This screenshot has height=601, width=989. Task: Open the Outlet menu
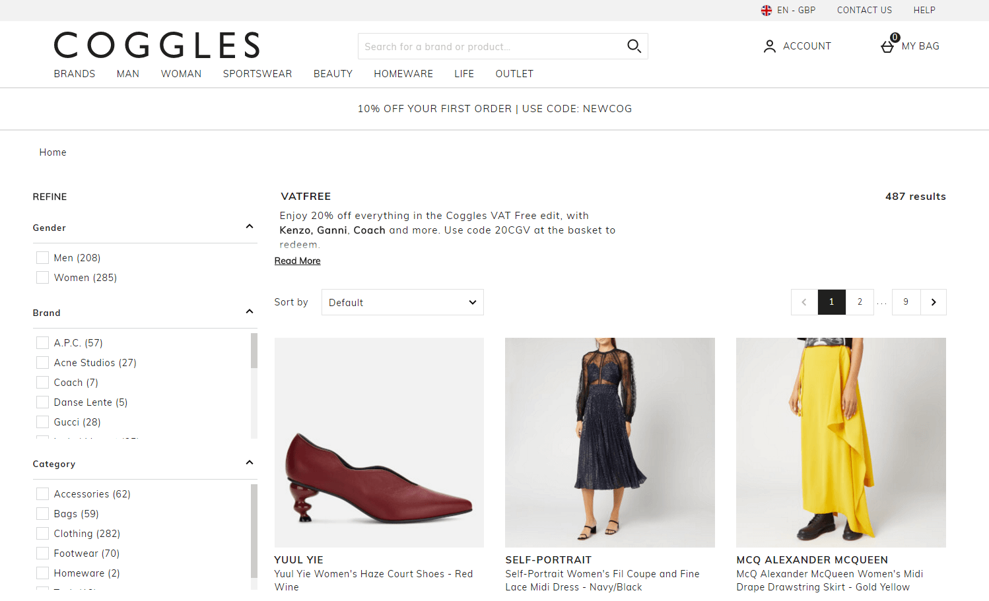tap(515, 74)
